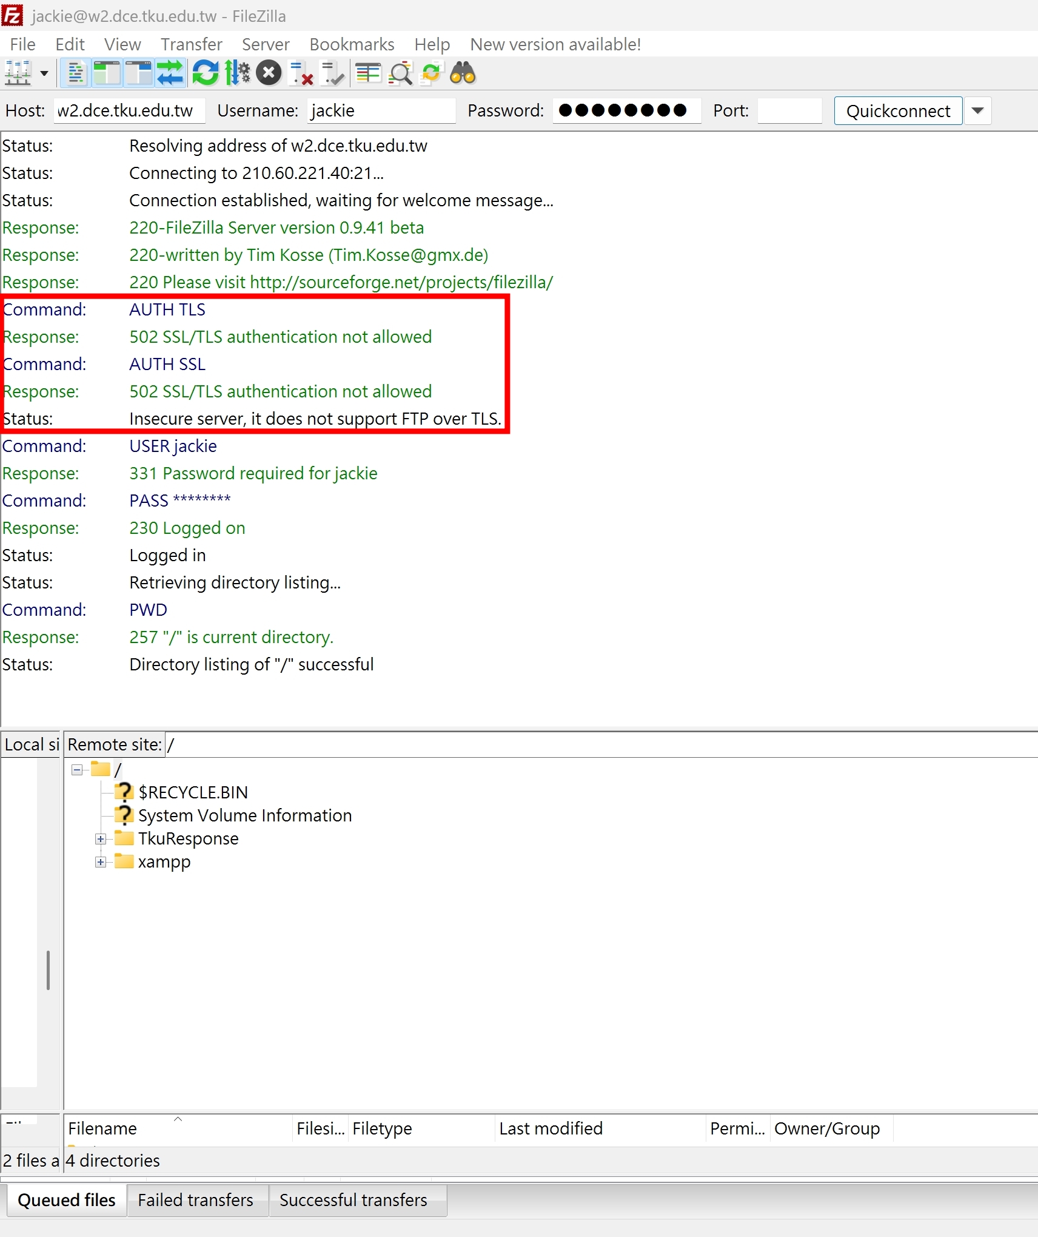Screen dimensions: 1038x1237
Task: Click the FileZilla logo in title bar
Action: tap(12, 15)
